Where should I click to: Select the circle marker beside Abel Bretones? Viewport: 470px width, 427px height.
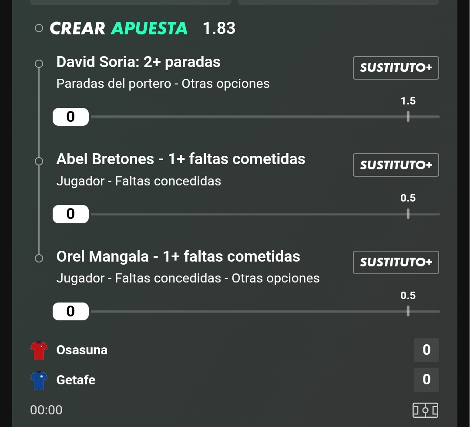click(x=39, y=161)
